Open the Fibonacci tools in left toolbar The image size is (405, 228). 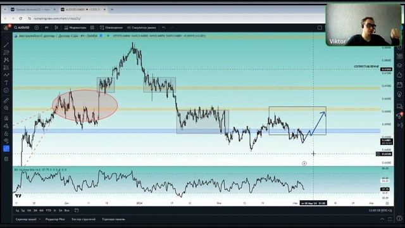click(x=6, y=53)
